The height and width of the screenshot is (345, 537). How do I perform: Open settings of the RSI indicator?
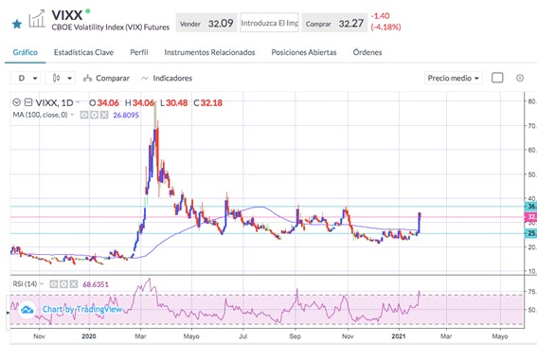63,284
